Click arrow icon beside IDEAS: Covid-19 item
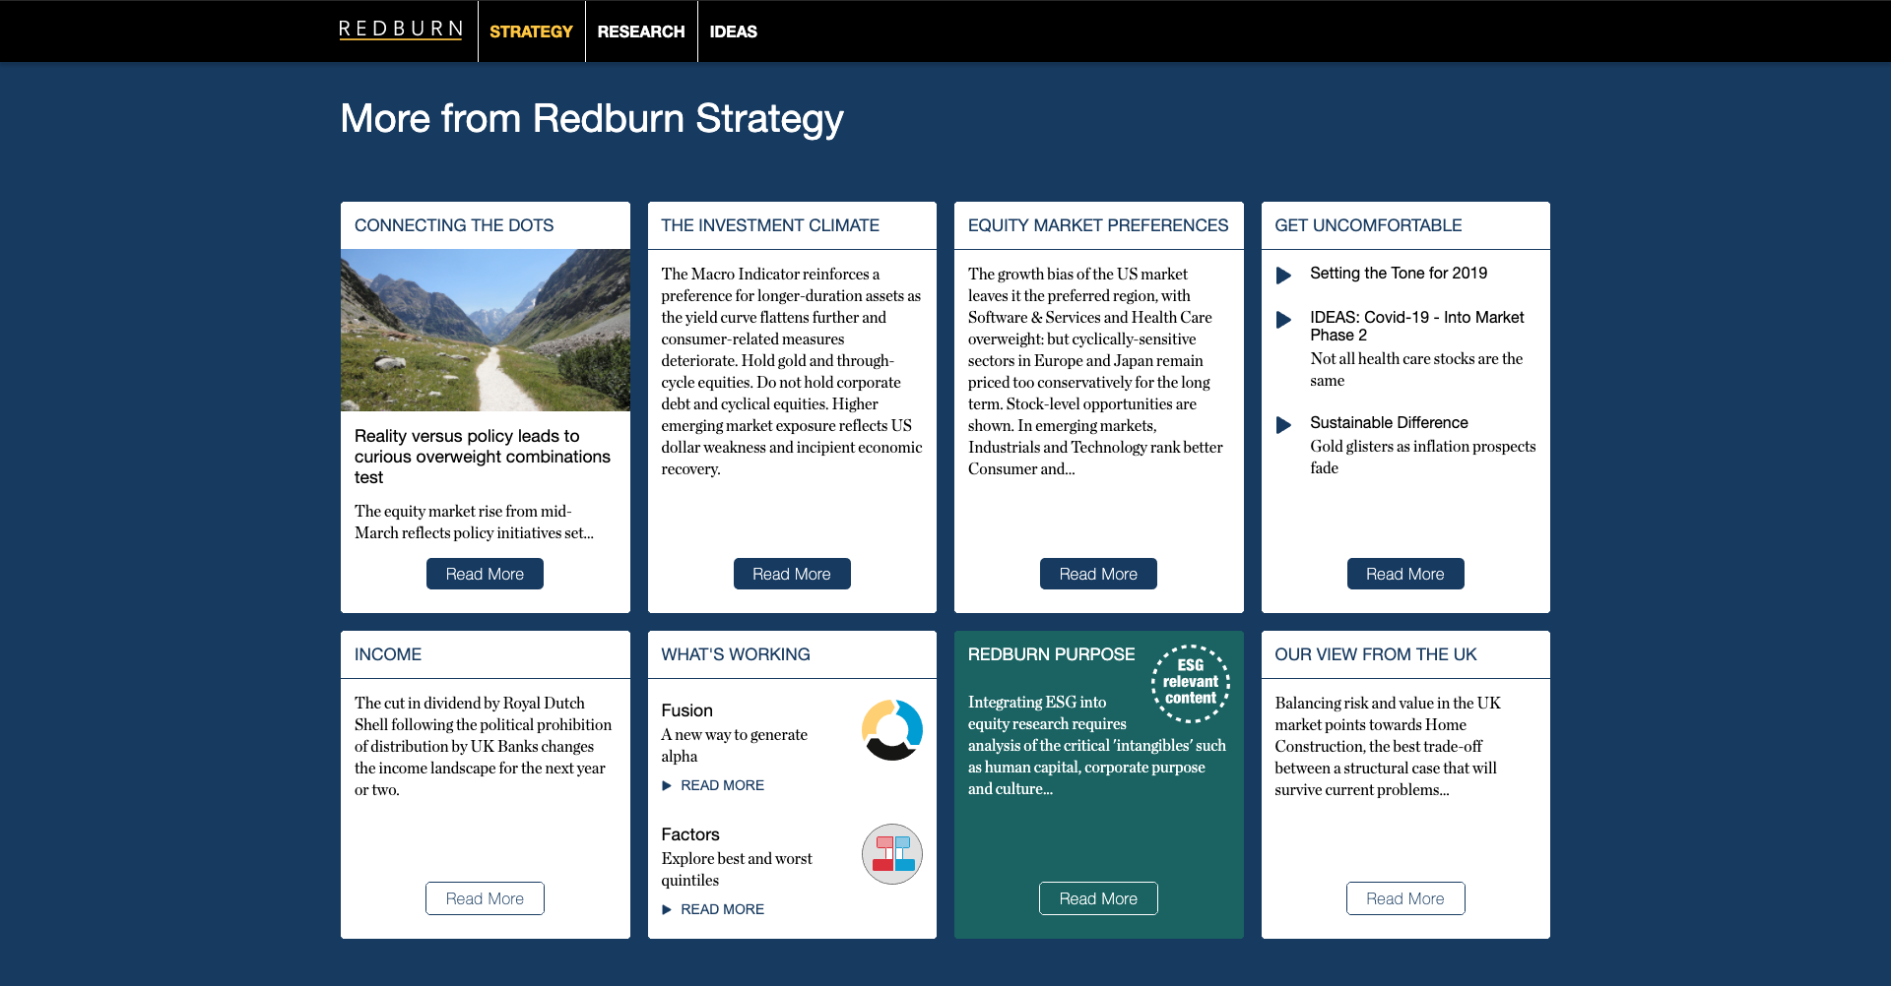The width and height of the screenshot is (1891, 986). coord(1283,320)
